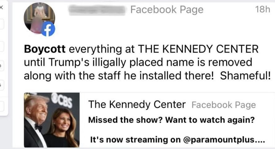
Task: Open the shared post's thumbnail image
Action: point(52,120)
